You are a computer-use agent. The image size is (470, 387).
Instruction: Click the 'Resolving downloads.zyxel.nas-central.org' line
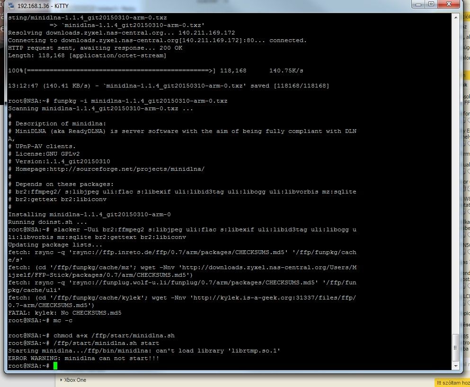click(121, 33)
